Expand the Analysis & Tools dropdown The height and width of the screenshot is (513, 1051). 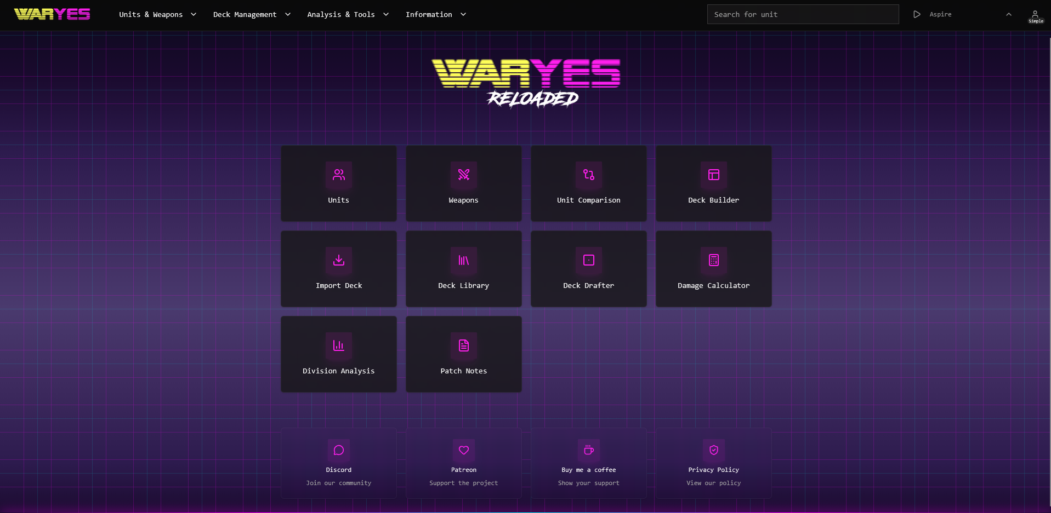point(348,14)
